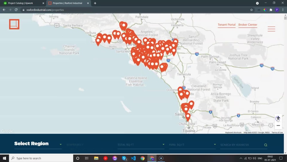Expand the Total Sq Ft filter

tap(141, 145)
